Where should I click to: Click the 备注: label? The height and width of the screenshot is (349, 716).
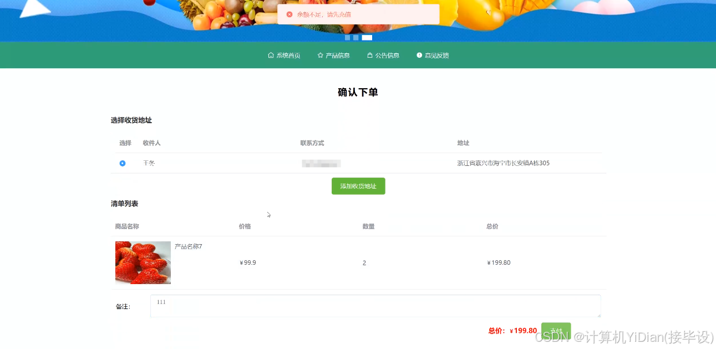[x=123, y=307]
